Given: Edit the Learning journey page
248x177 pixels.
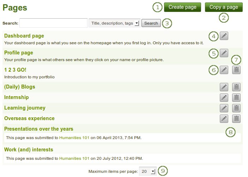Looking at the screenshot, I should click(224, 108).
